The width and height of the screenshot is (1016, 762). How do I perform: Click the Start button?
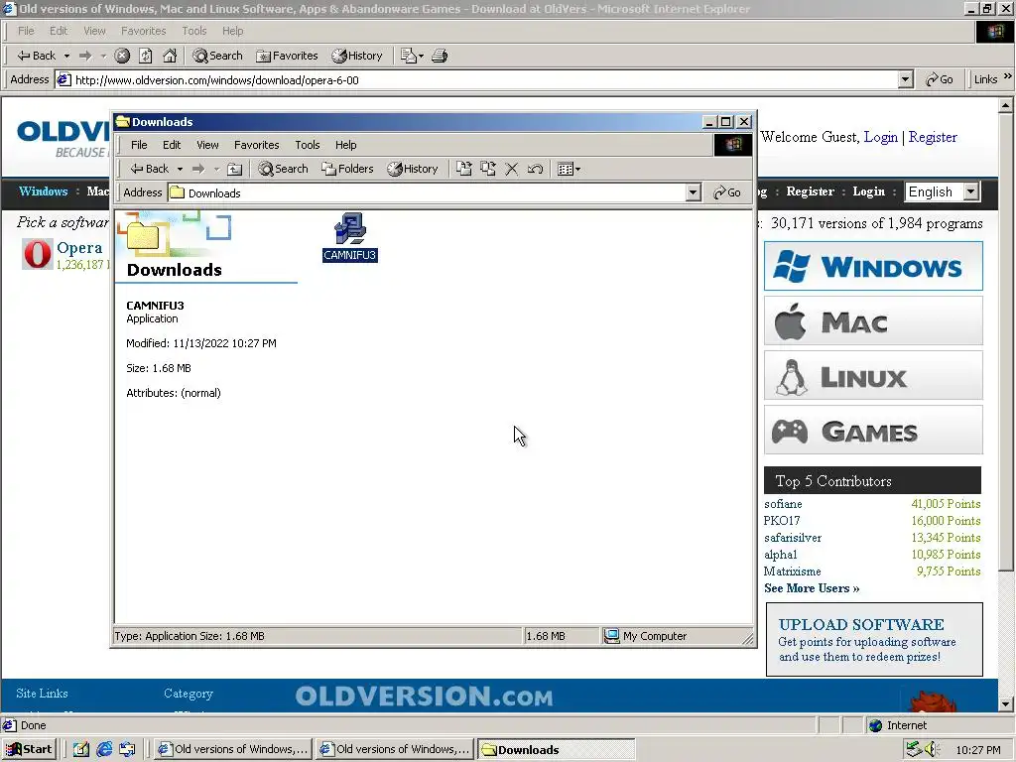coord(29,749)
